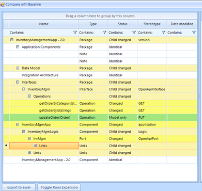Sort by the Stereotype column header

coord(152,24)
